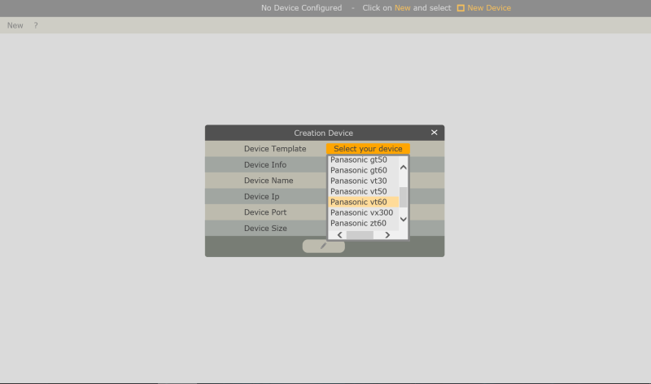Click the Device Info label
This screenshot has width=651, height=384.
[265, 165]
